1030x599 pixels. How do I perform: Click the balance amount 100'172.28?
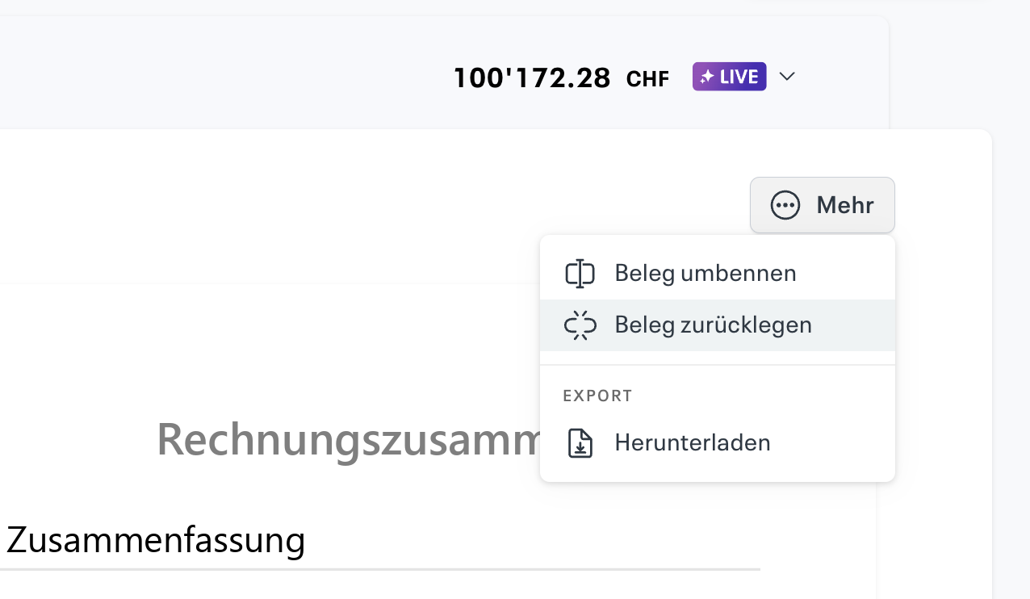tap(532, 77)
